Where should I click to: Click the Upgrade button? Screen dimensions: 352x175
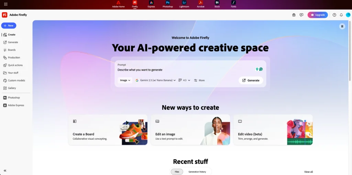[x=318, y=15]
